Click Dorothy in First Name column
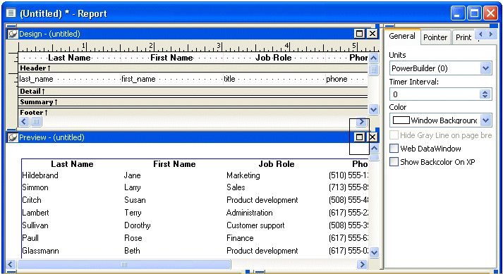The width and height of the screenshot is (503, 274). (138, 225)
